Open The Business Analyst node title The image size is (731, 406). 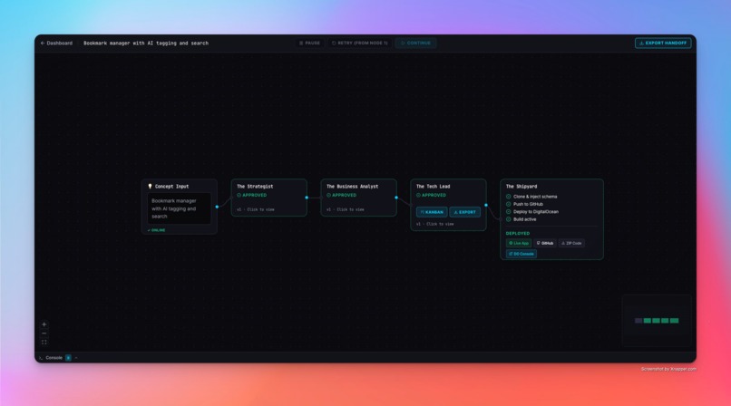(353, 187)
